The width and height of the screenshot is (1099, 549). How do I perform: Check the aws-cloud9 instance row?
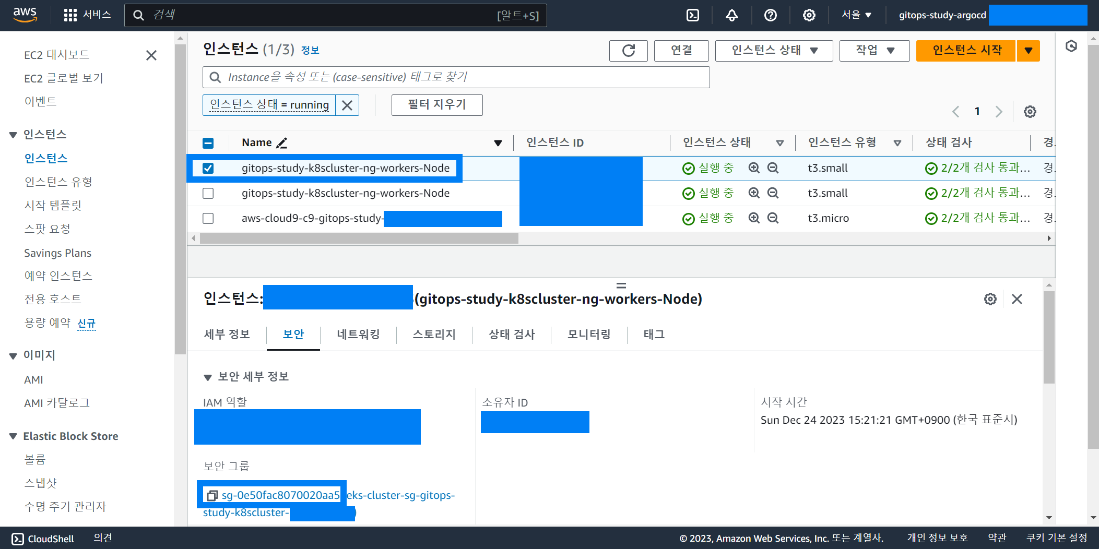(x=208, y=218)
